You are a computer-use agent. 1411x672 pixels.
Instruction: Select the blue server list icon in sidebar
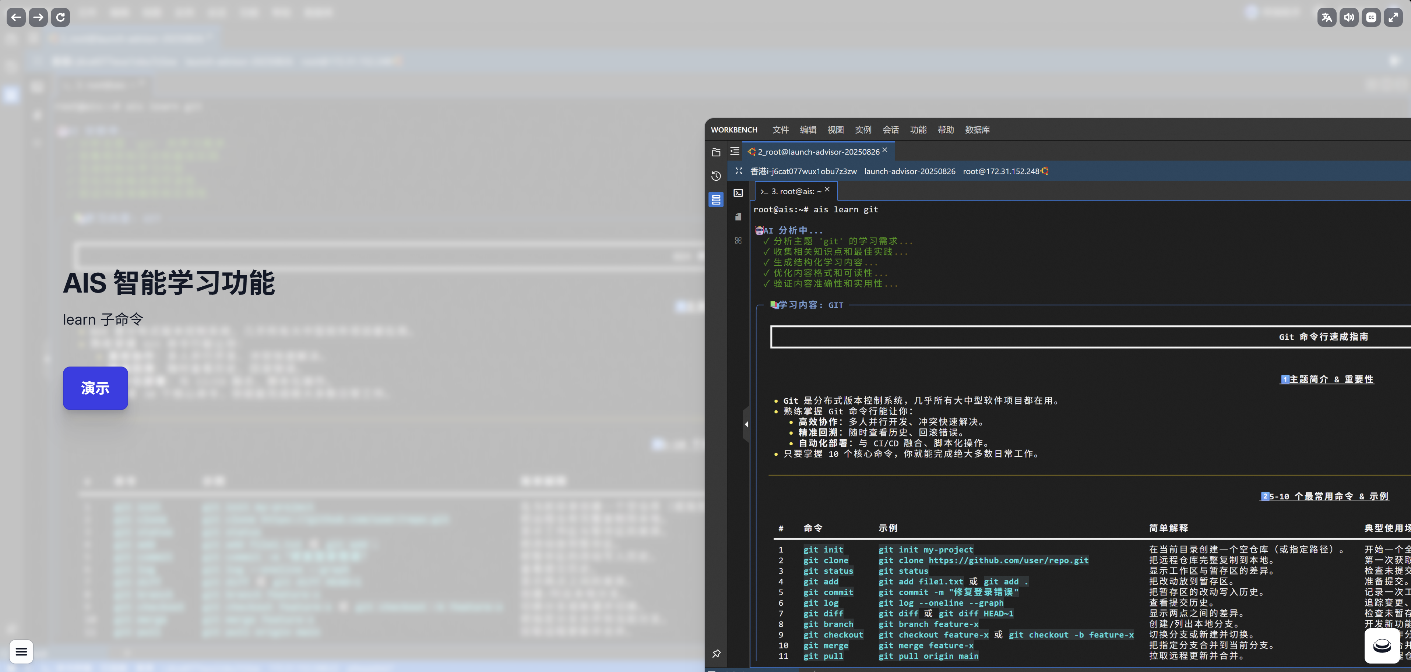click(716, 199)
